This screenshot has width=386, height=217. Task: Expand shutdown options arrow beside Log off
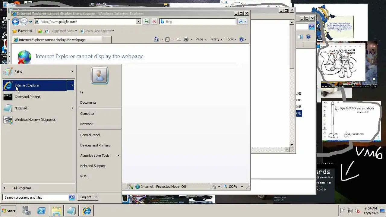pyautogui.click(x=96, y=197)
